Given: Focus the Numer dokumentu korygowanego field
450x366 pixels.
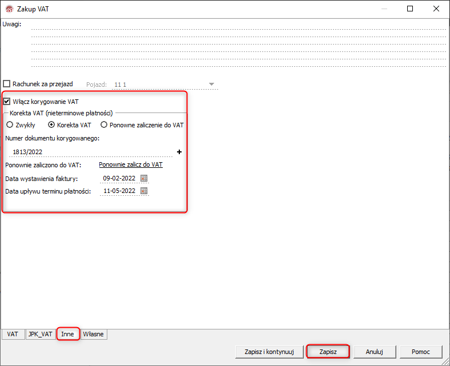Looking at the screenshot, I should pos(91,152).
